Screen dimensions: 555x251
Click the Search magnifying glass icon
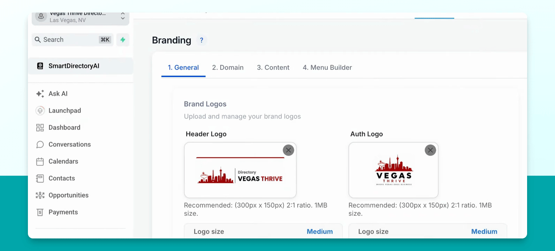pos(38,40)
